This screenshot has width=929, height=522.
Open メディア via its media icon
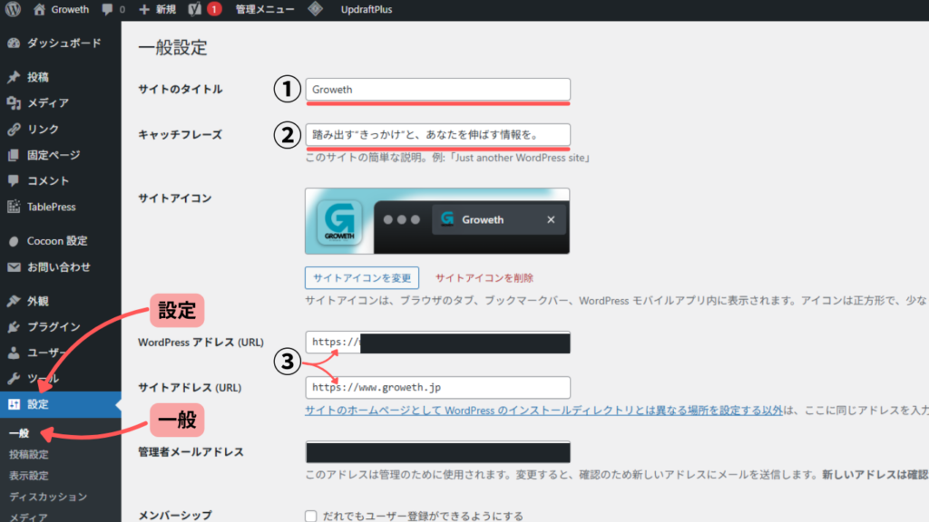pos(14,103)
